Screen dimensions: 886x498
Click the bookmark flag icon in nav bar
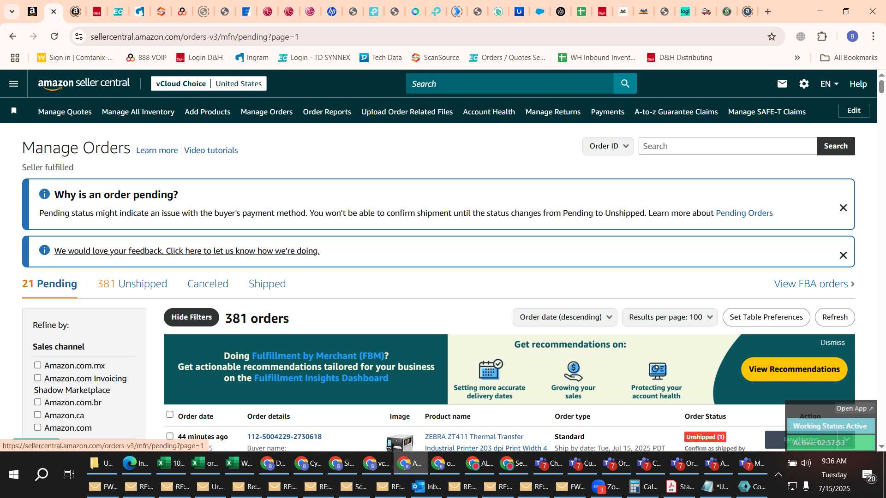pyautogui.click(x=14, y=111)
